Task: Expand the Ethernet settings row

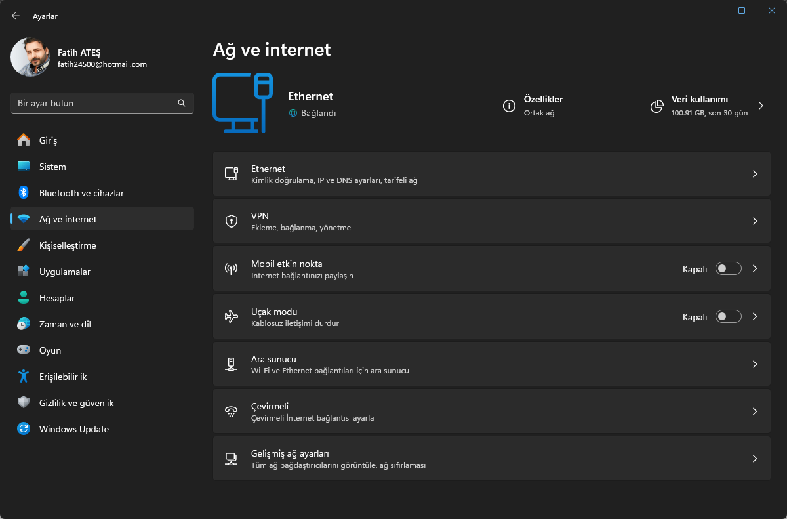Action: 492,173
